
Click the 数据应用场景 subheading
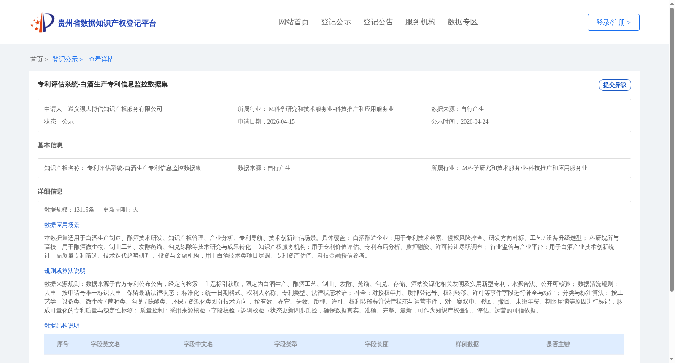point(62,225)
